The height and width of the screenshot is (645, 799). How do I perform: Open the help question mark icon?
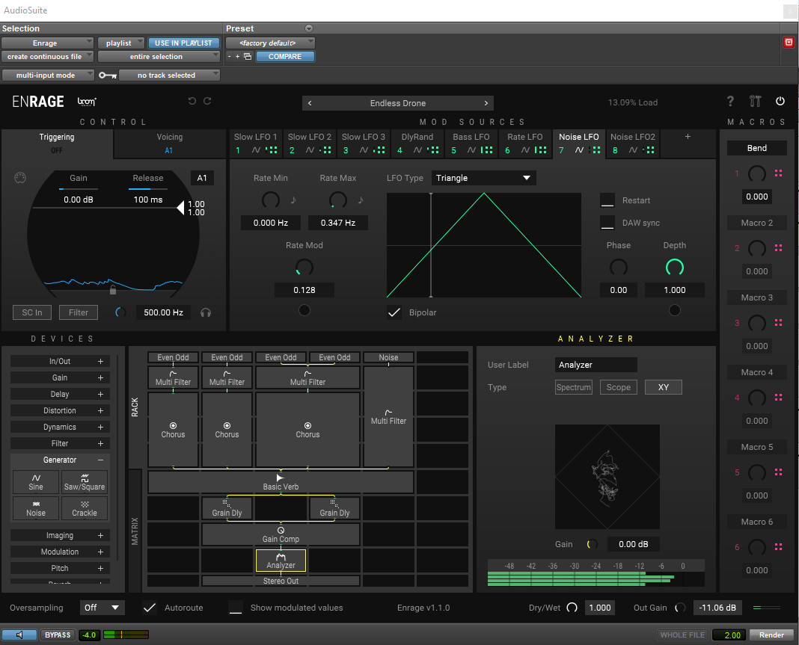pos(731,102)
